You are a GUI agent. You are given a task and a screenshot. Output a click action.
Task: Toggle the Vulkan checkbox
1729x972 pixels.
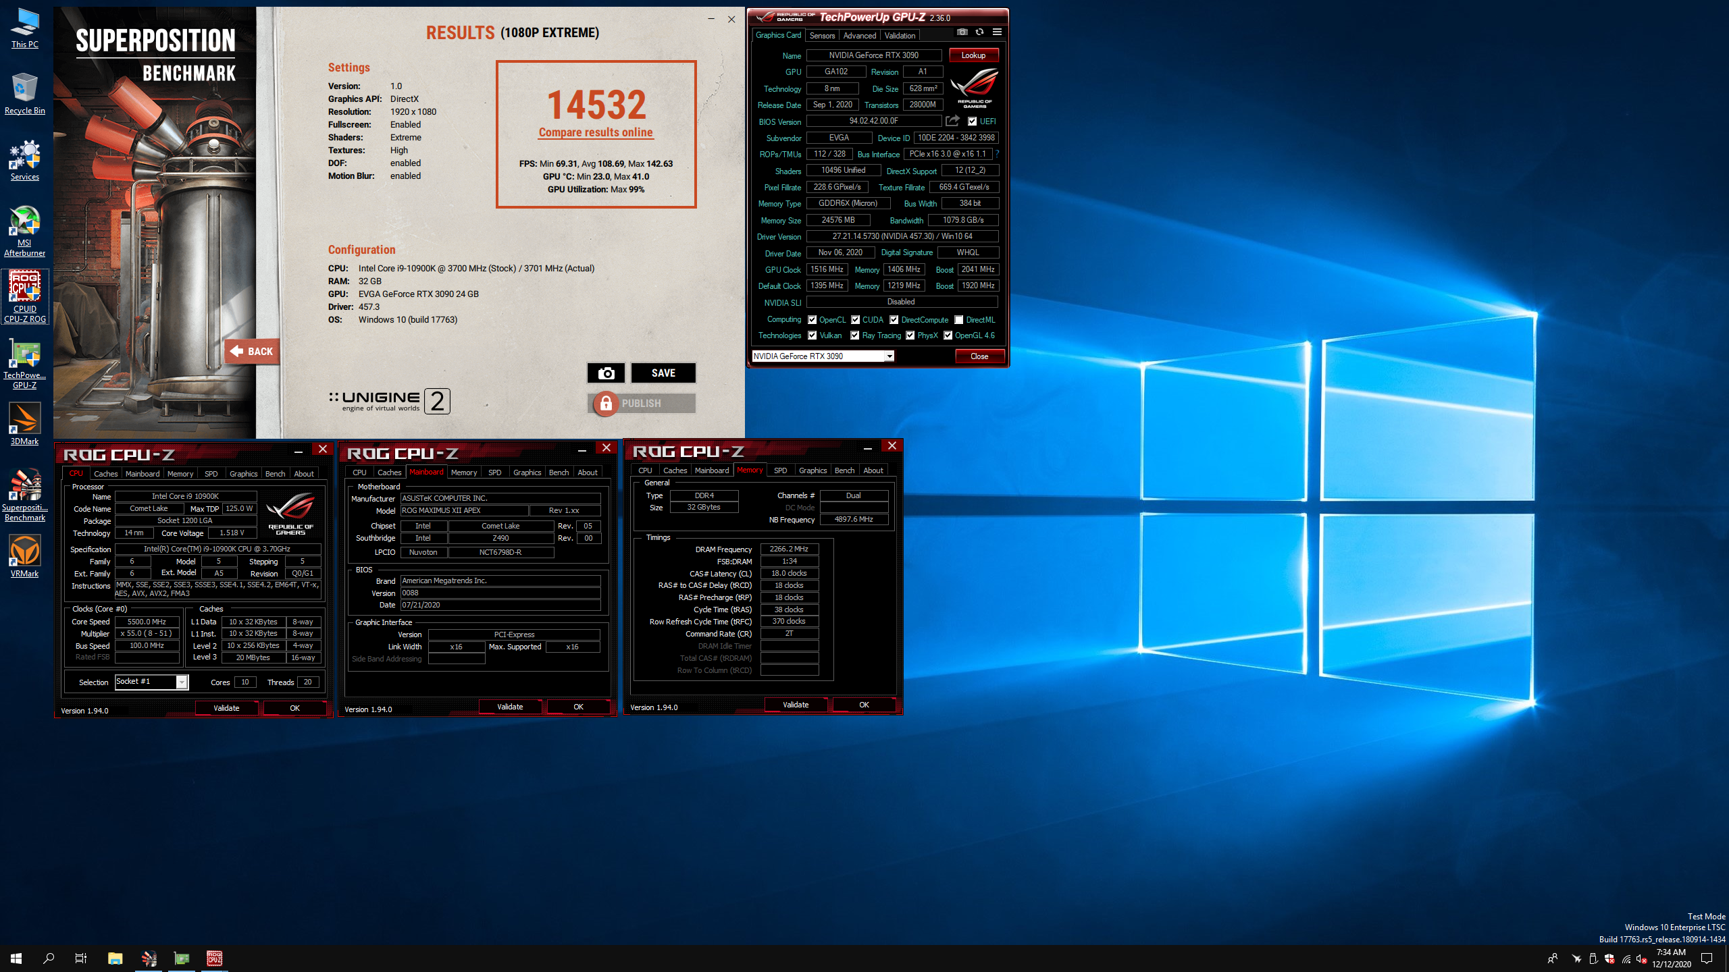coord(812,335)
